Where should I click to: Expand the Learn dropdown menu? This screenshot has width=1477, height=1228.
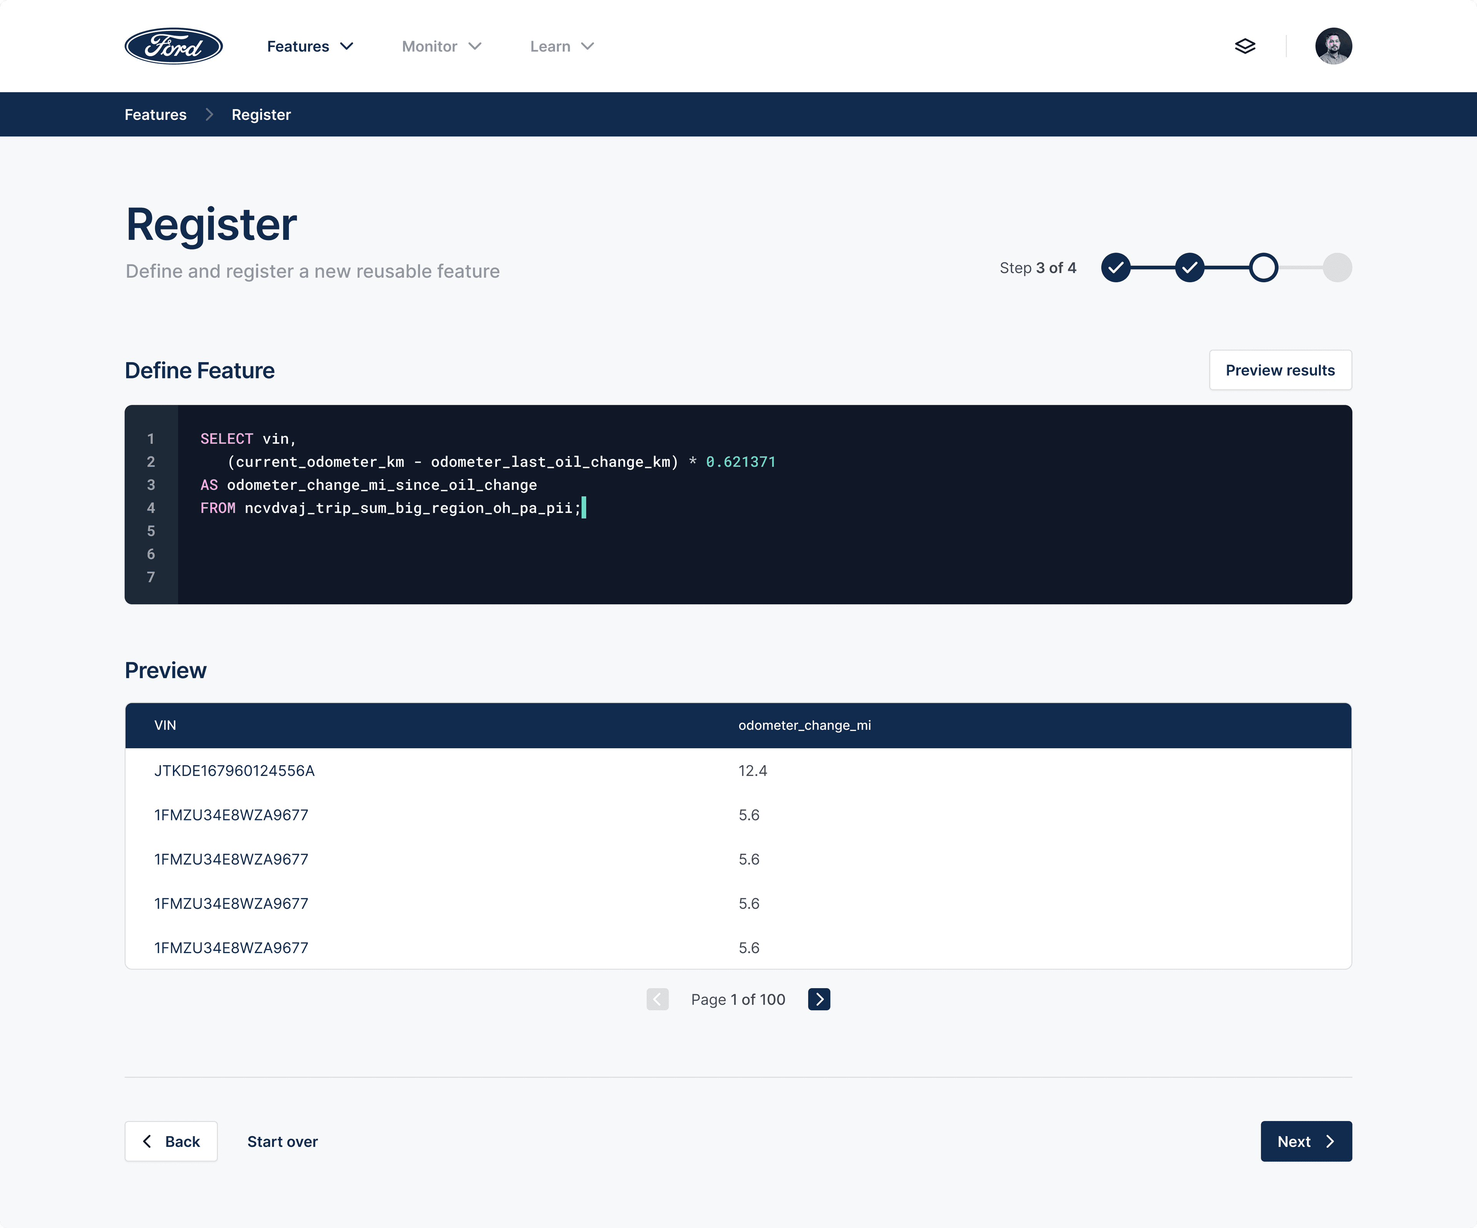561,47
